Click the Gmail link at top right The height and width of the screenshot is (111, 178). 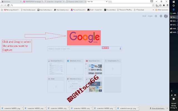144,16
